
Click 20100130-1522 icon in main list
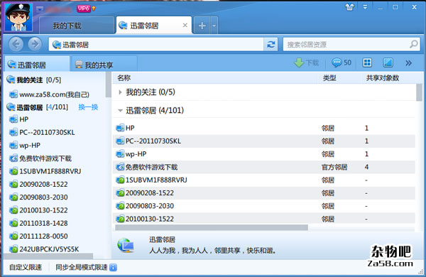tap(120, 219)
